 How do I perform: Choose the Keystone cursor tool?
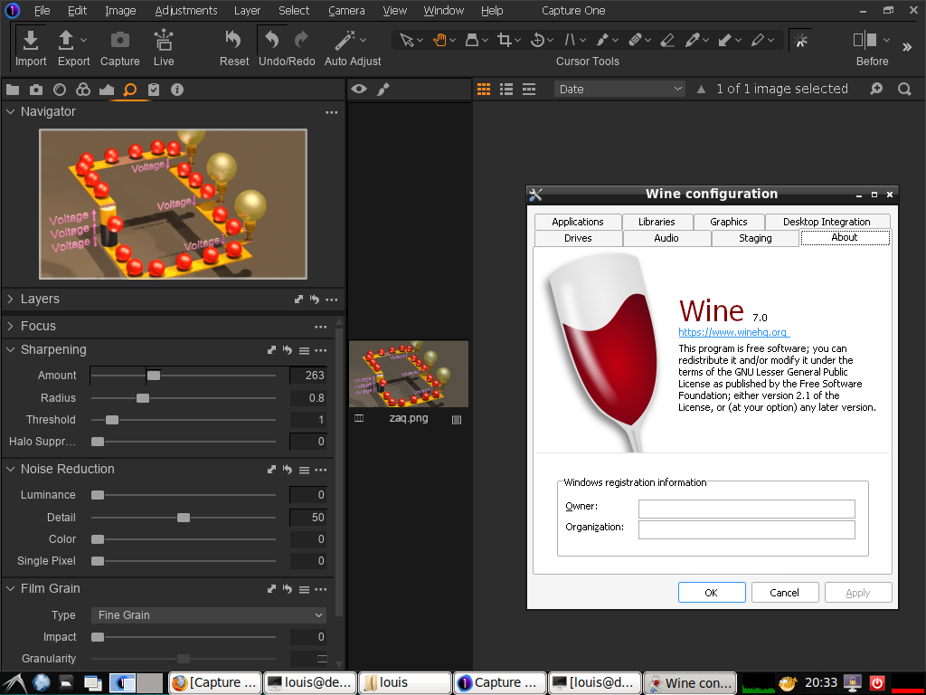[472, 40]
